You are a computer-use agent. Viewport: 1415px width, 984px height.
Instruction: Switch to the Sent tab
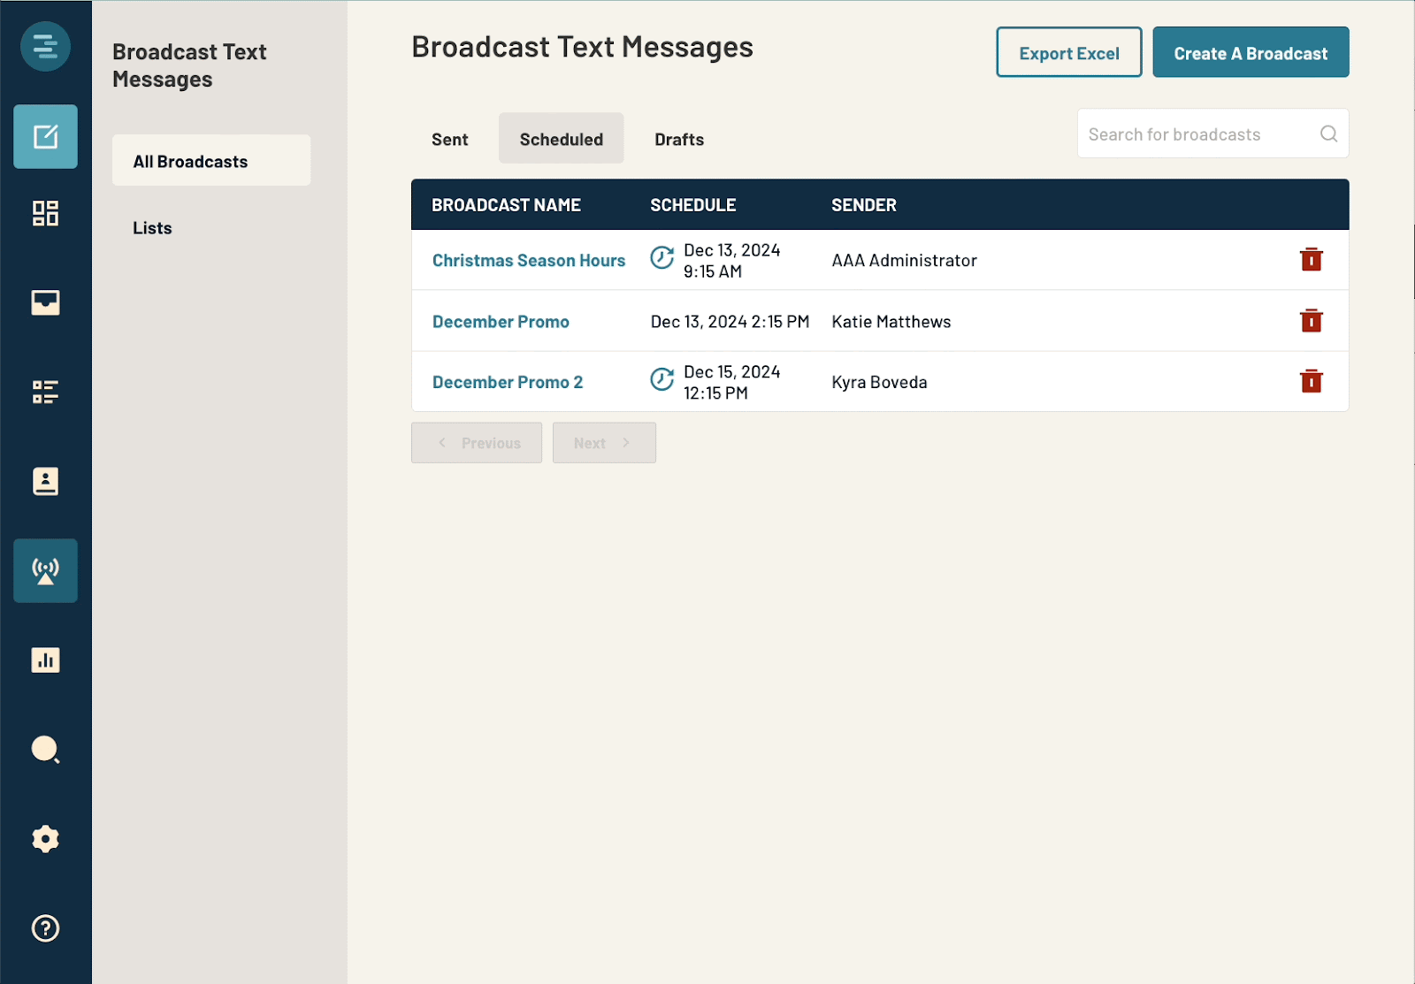click(449, 139)
